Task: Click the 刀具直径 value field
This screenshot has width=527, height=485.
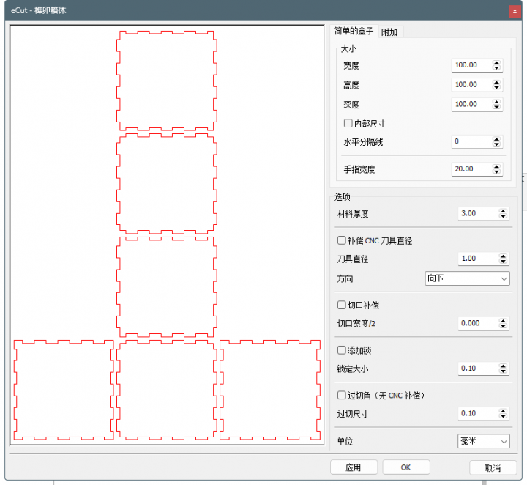Action: pyautogui.click(x=476, y=259)
